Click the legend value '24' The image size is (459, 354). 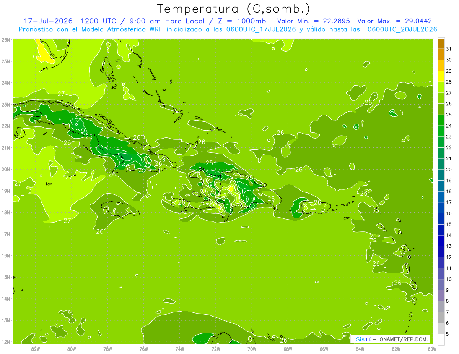tap(449, 126)
